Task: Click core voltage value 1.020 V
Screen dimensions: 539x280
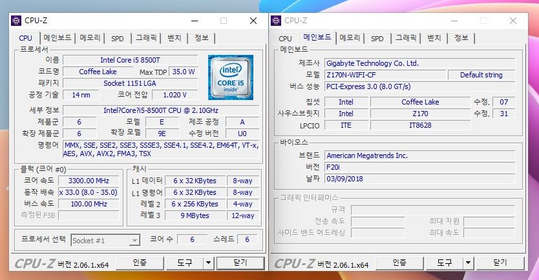Action: pyautogui.click(x=174, y=95)
